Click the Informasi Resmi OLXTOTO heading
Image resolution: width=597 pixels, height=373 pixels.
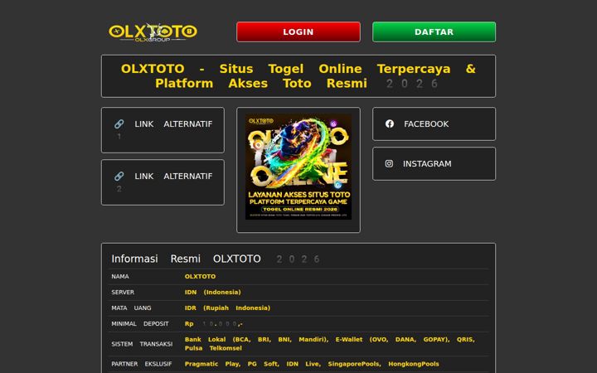click(x=215, y=259)
